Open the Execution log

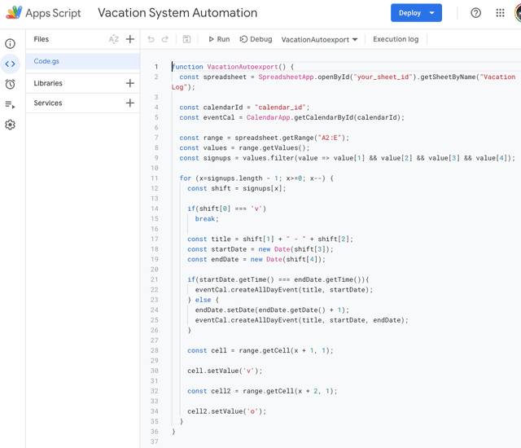(x=396, y=39)
